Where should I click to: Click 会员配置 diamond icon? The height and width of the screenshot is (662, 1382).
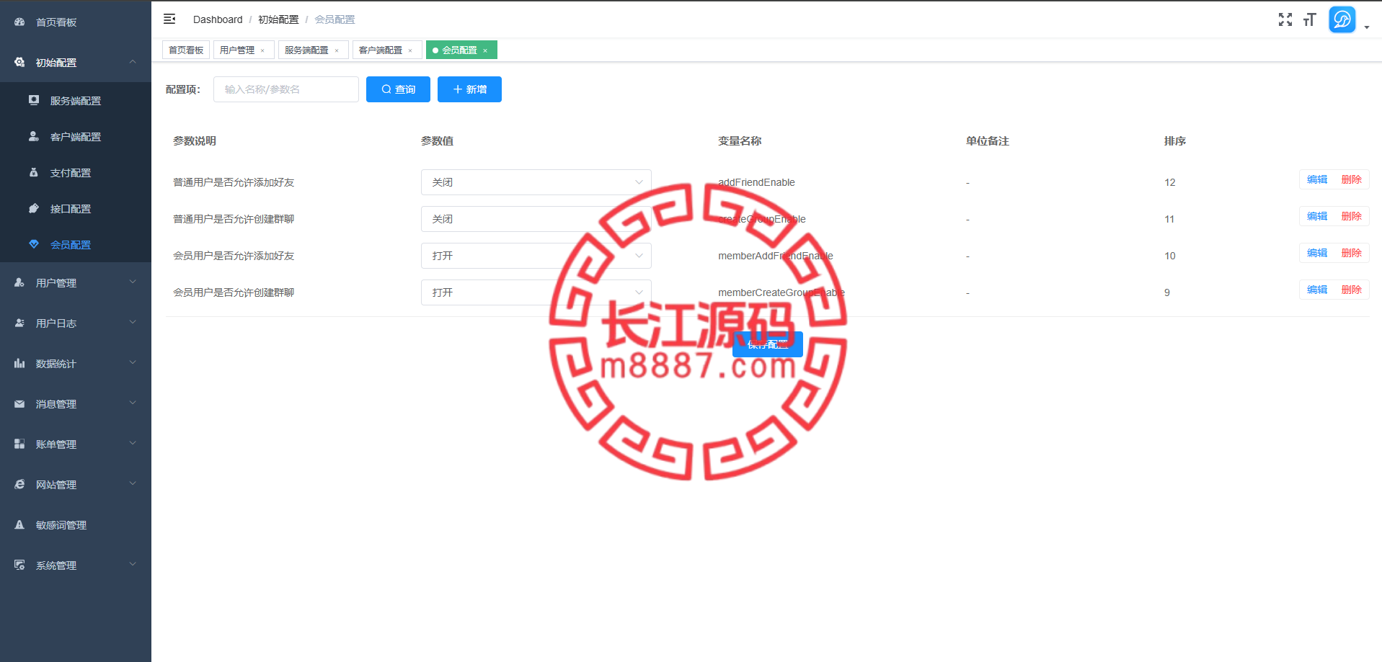click(x=34, y=244)
